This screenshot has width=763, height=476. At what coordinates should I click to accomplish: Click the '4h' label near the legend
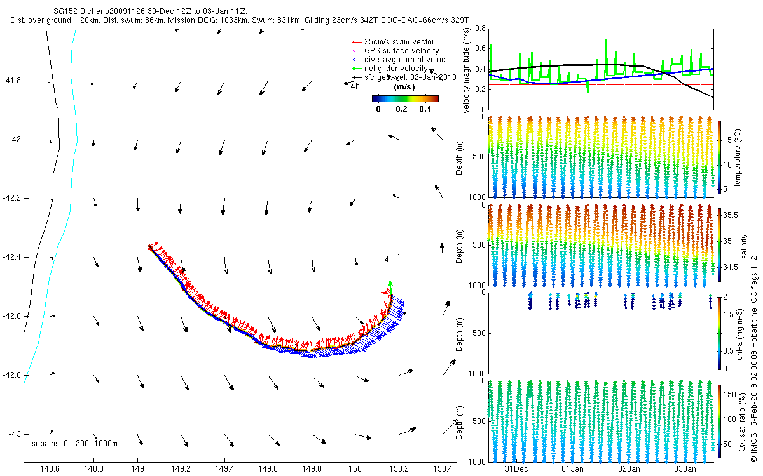click(x=355, y=86)
